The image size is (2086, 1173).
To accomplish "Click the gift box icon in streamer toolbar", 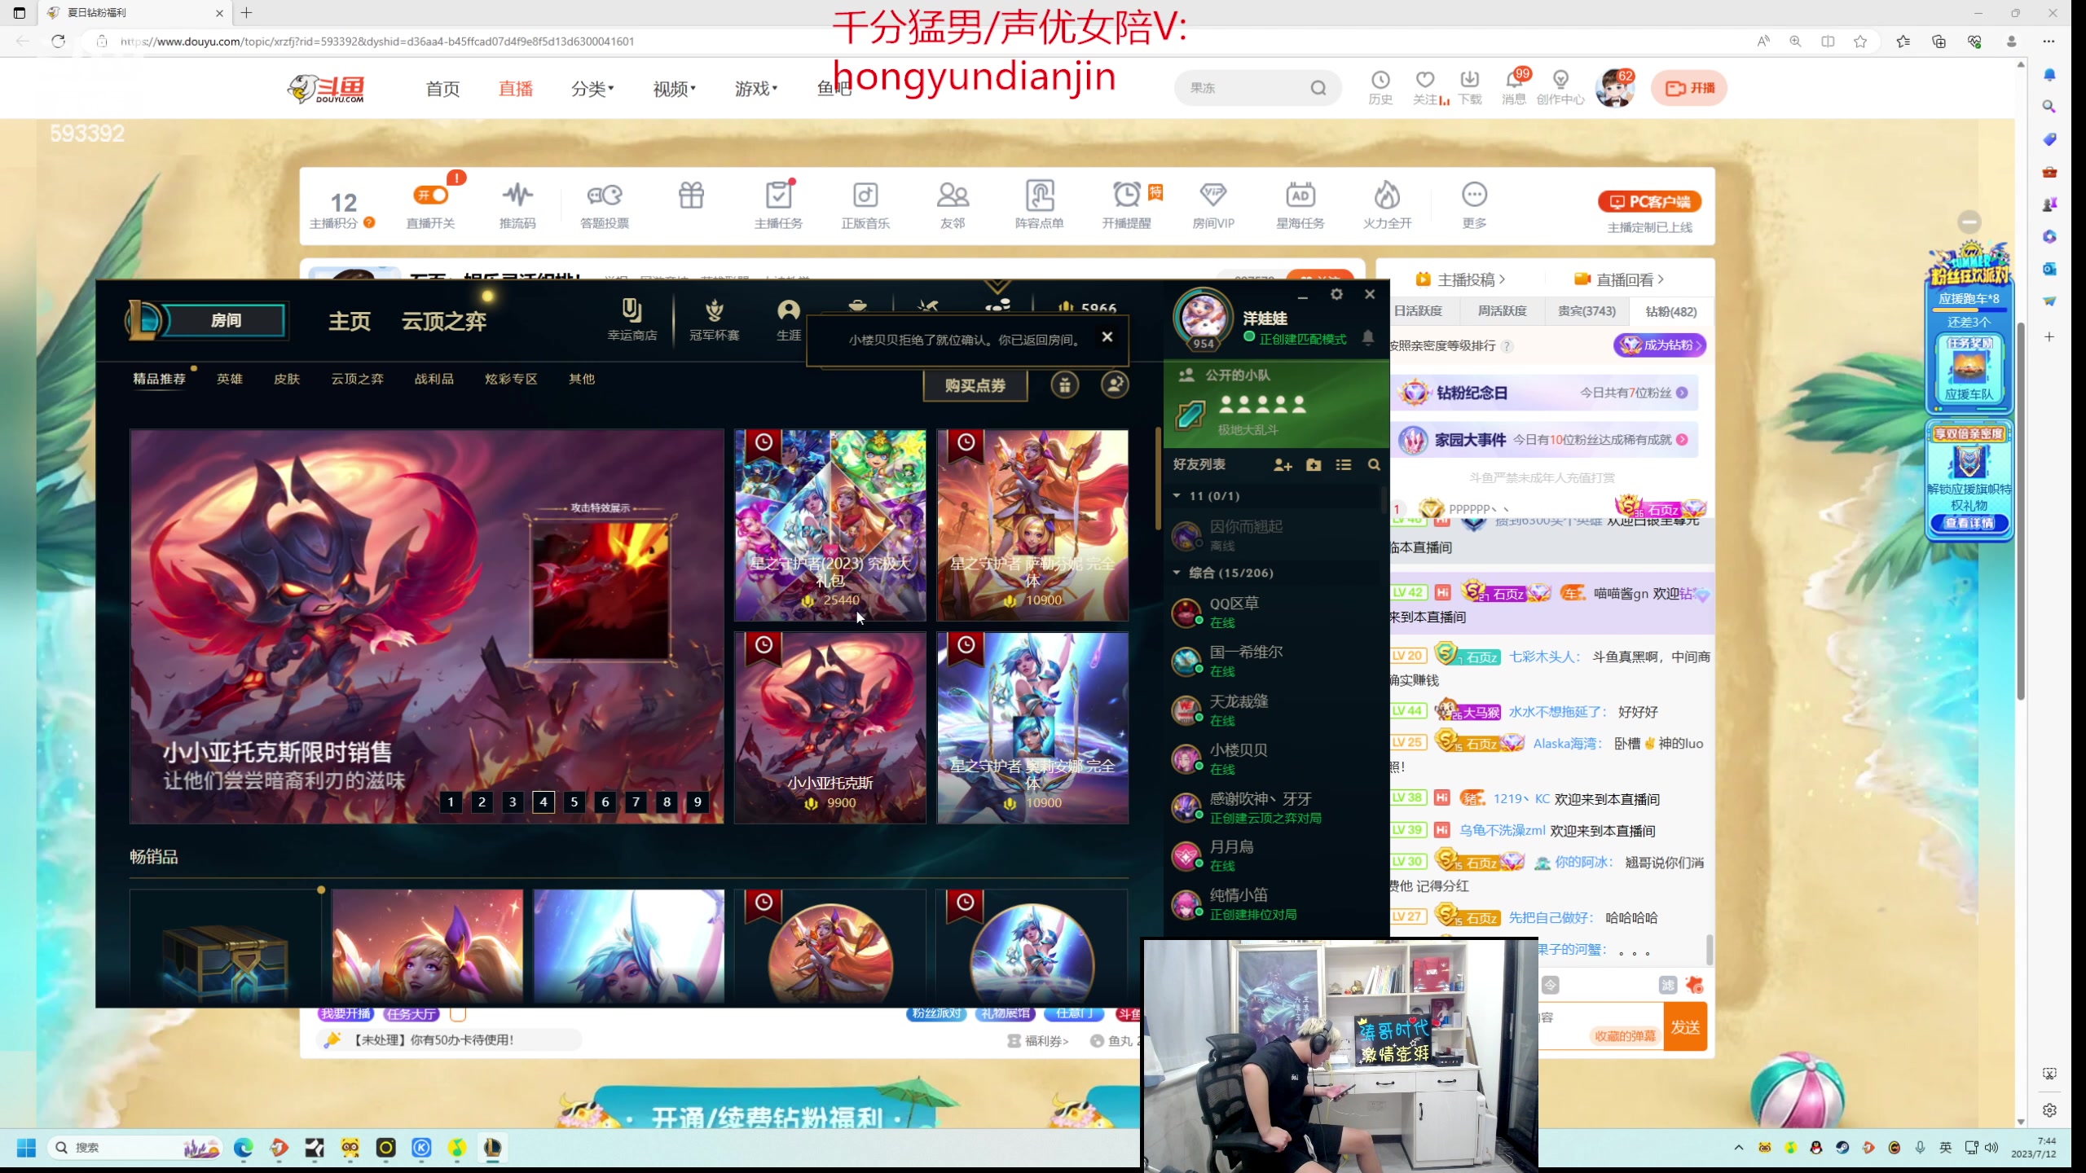I will tap(691, 195).
